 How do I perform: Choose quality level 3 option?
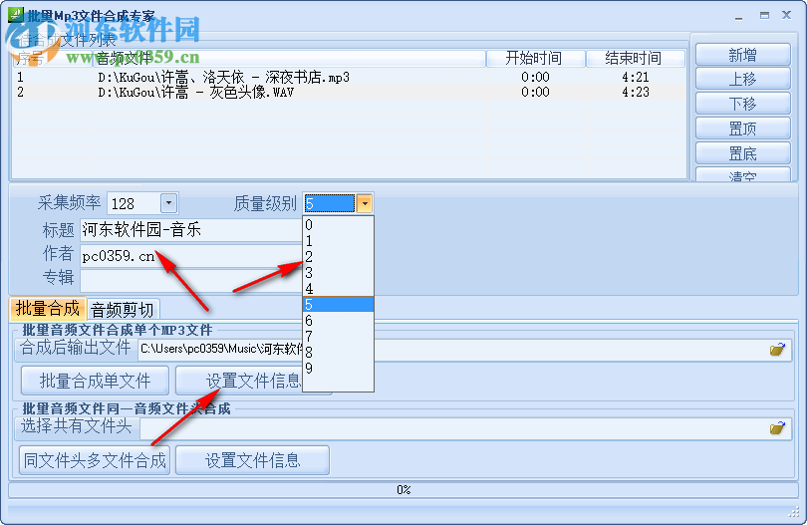(338, 273)
